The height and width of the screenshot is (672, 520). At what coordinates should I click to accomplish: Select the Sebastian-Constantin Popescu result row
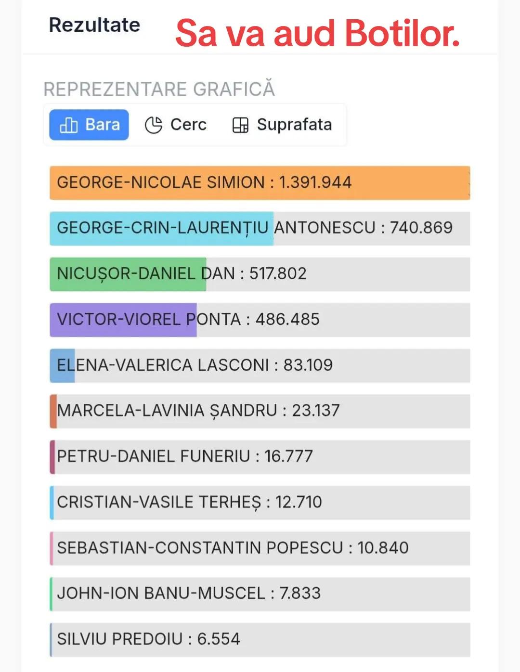pos(260,548)
